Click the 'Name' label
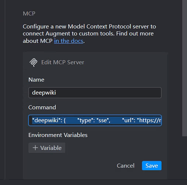The image size is (187, 185). [36, 80]
